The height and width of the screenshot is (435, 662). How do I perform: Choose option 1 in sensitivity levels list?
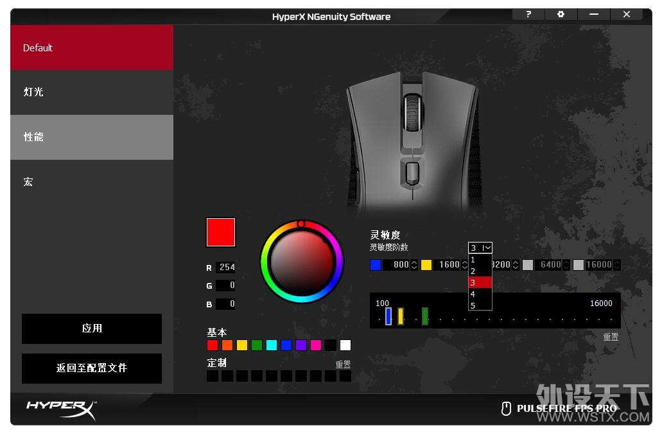click(480, 259)
